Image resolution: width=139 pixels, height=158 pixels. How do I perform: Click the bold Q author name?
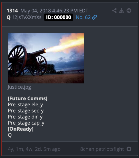9,17
